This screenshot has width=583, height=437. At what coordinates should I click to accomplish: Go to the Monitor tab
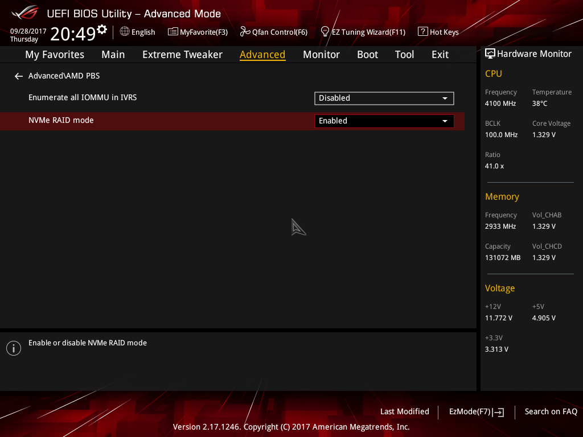[x=321, y=55]
